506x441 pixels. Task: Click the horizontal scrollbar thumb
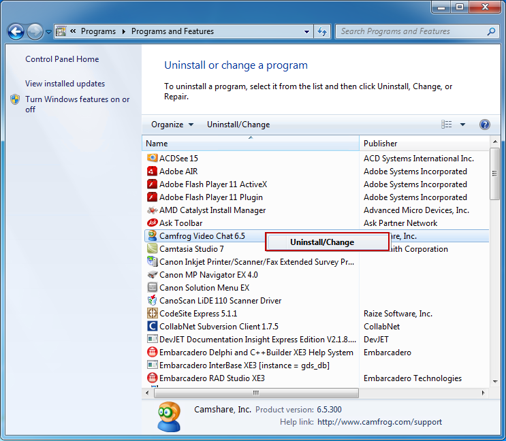(256, 393)
